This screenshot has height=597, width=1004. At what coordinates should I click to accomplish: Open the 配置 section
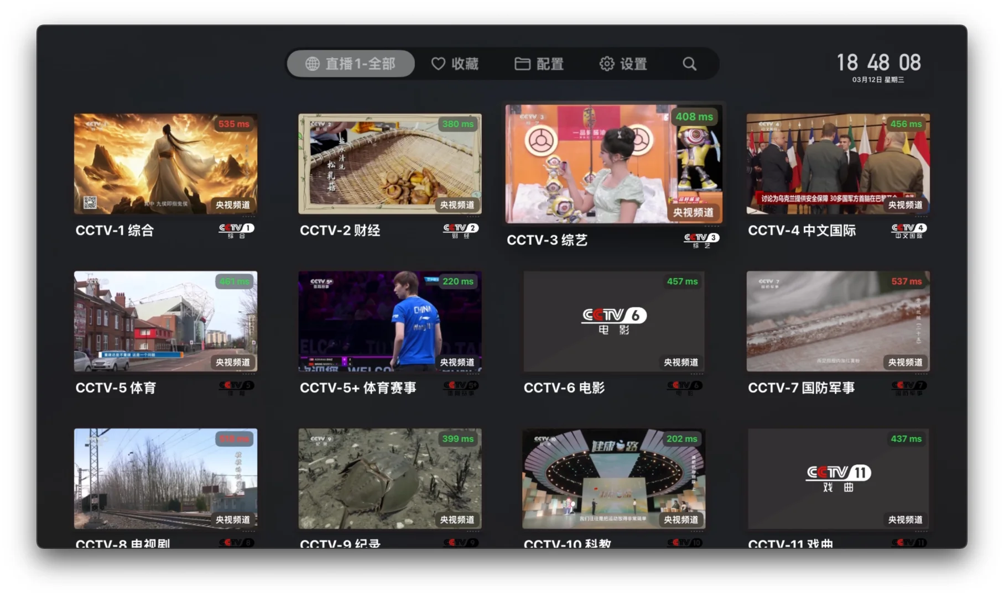539,64
